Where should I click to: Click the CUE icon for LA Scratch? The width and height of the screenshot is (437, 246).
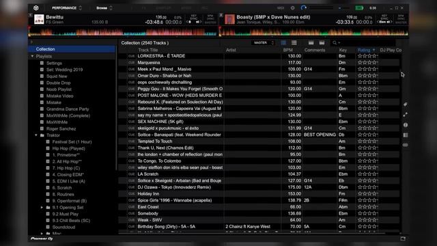pos(131,174)
